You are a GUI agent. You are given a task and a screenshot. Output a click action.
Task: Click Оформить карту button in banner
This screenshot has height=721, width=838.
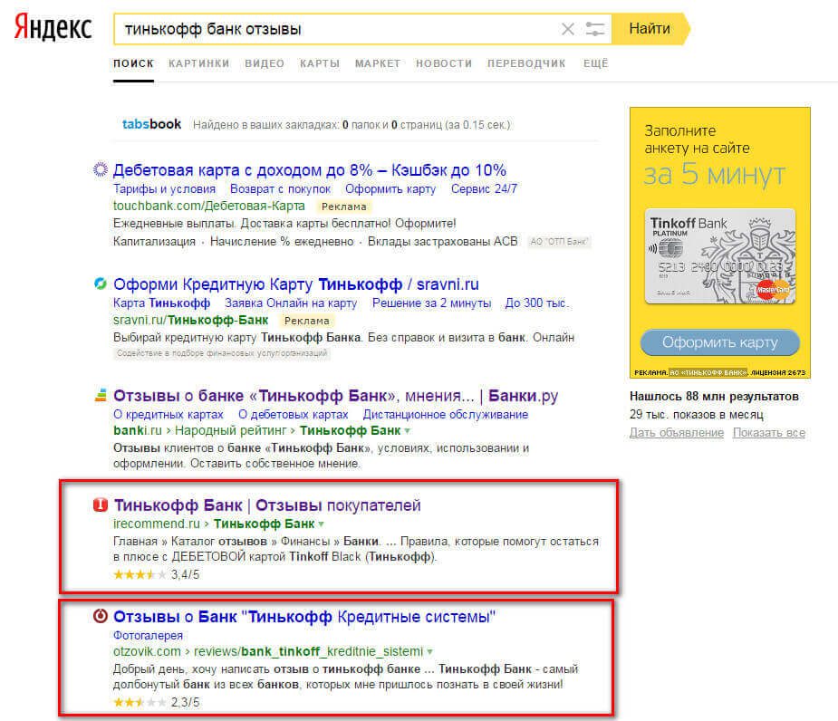(720, 342)
